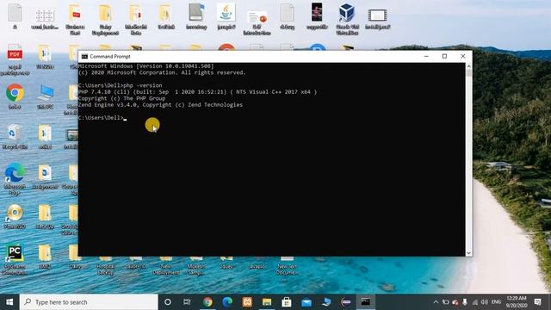
Task: Click the microphone tray icon
Action: coord(465,302)
